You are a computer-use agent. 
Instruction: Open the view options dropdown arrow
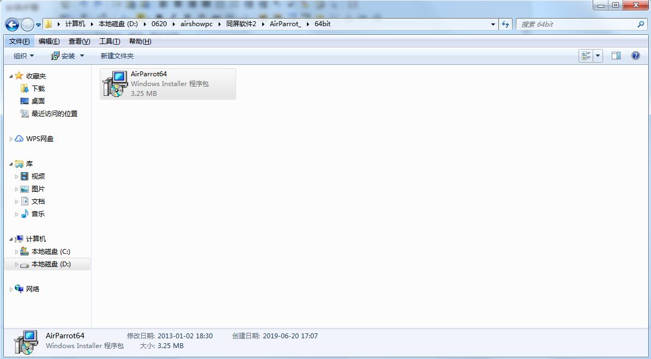click(598, 56)
